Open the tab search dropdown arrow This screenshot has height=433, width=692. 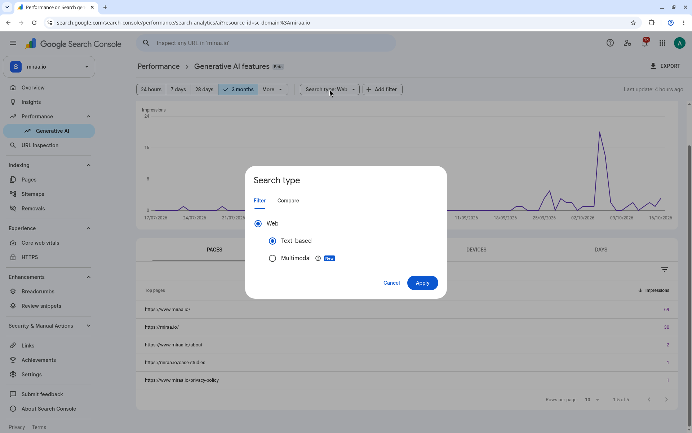[7, 7]
